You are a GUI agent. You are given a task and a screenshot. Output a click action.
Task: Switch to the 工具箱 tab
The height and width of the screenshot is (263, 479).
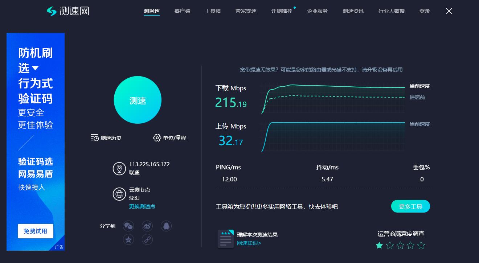click(213, 11)
